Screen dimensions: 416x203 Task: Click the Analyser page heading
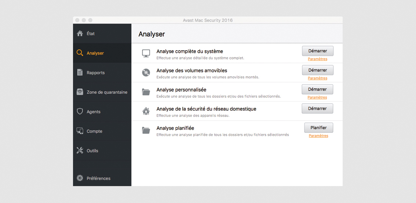pos(152,34)
